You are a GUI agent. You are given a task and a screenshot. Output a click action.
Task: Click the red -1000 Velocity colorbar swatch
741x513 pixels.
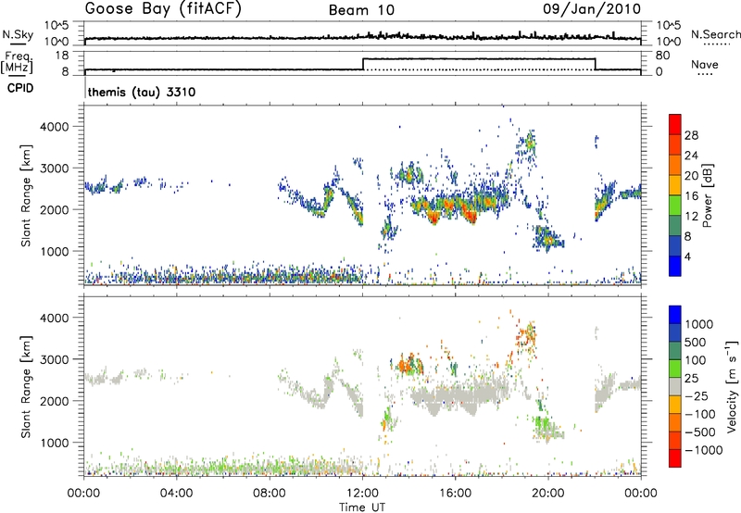[675, 458]
